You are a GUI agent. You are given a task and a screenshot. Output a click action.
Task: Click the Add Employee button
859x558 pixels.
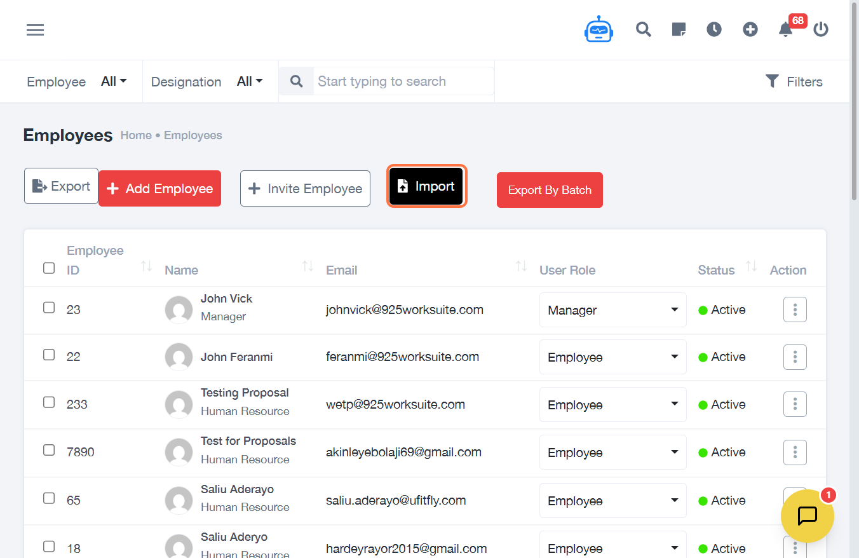[159, 189]
